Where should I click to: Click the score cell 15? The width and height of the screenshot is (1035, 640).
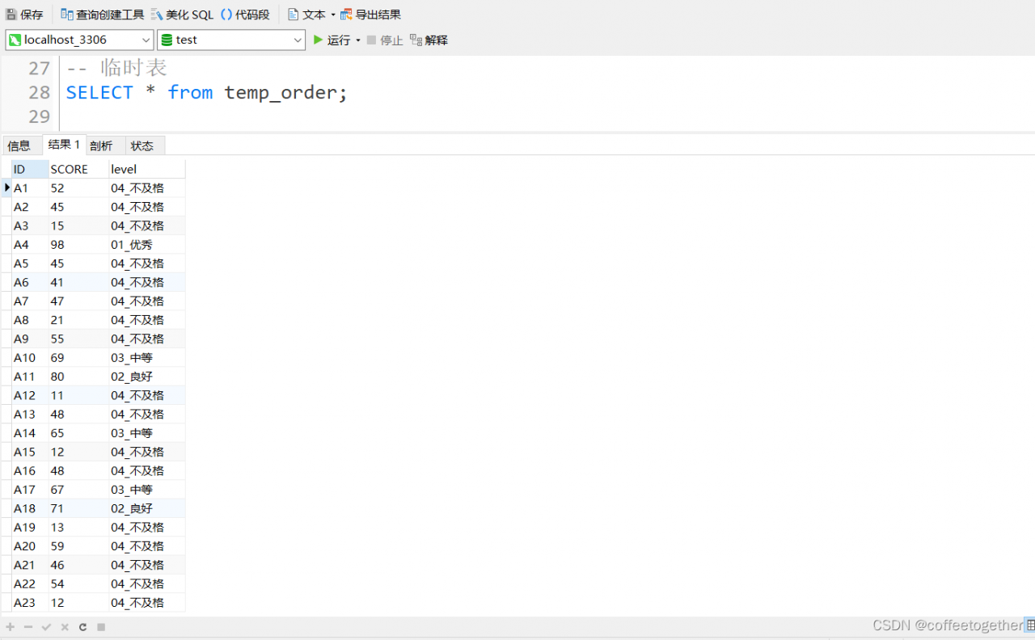click(78, 225)
